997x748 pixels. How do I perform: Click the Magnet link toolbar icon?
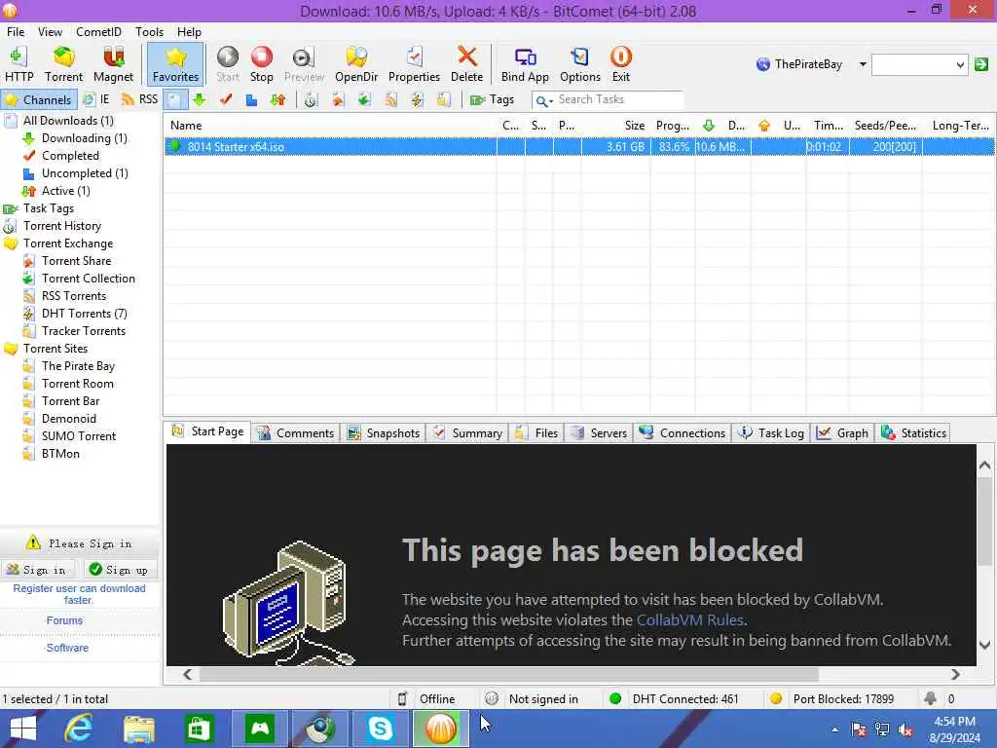click(x=113, y=64)
